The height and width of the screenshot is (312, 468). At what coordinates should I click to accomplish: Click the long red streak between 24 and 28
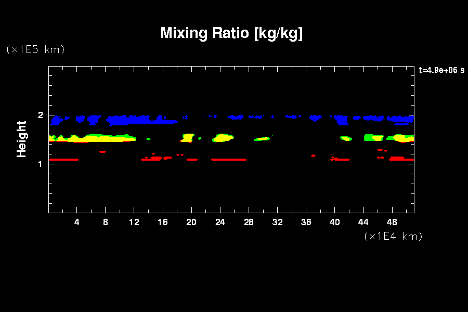pos(229,160)
